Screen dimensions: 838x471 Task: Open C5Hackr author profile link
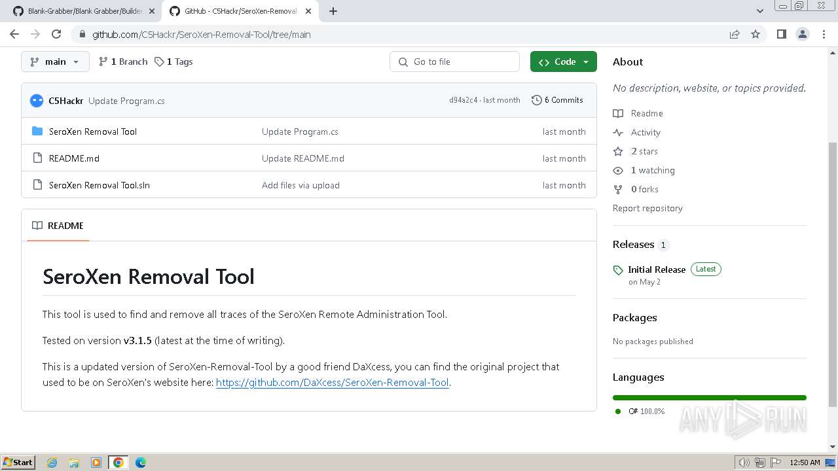[x=65, y=101]
